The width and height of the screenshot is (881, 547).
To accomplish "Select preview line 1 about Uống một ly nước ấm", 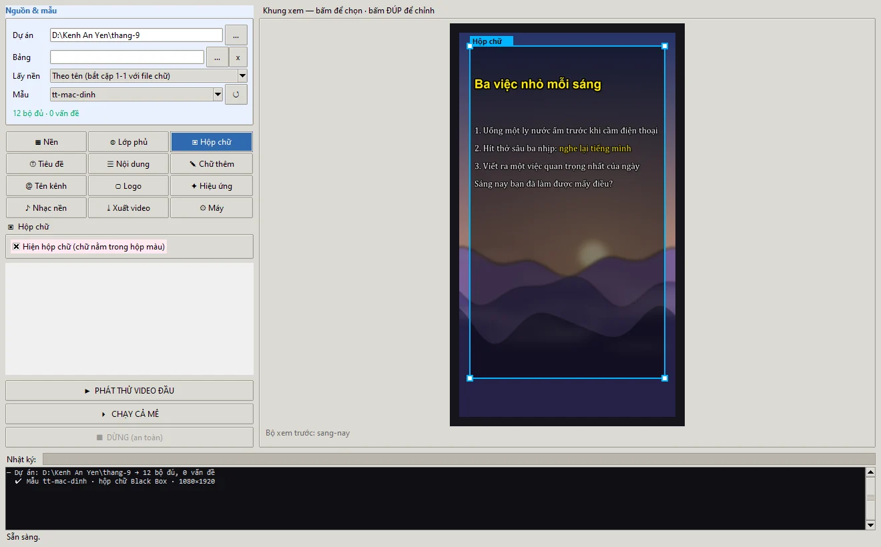I will (566, 131).
